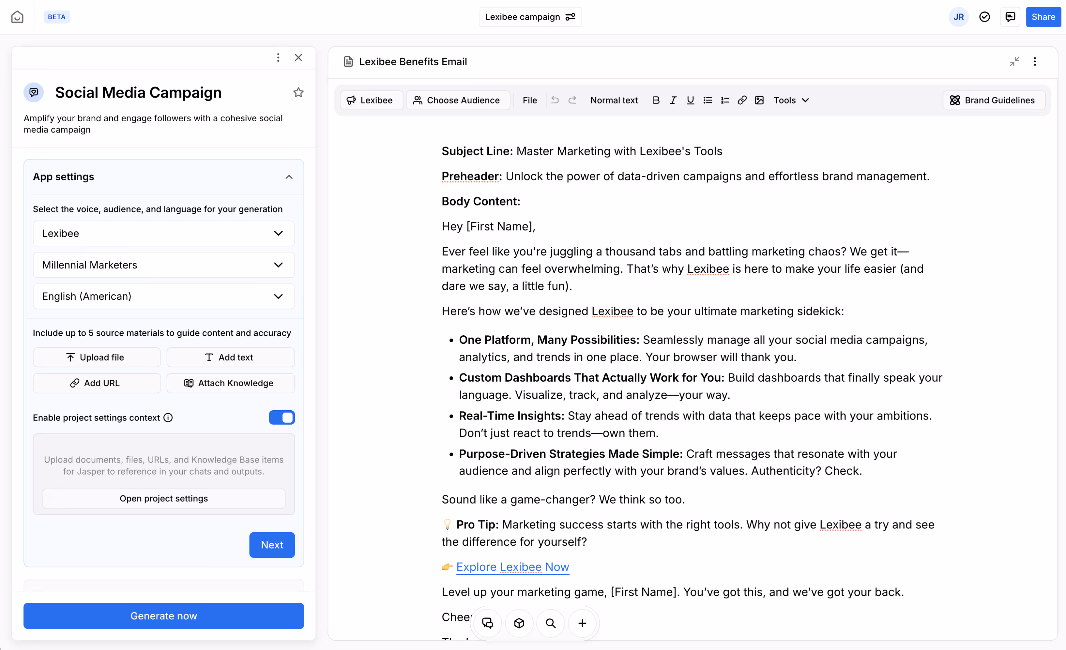Click the Generate now button
The height and width of the screenshot is (650, 1066).
[x=164, y=615]
